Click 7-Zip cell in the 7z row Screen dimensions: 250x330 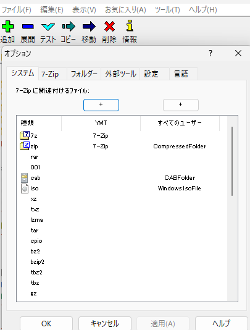[101, 136]
